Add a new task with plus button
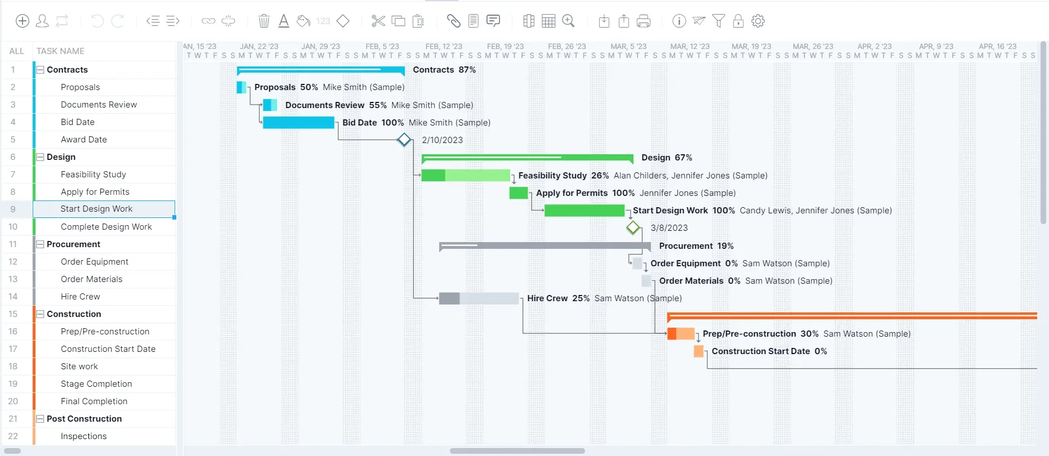Viewport: 1049px width, 456px height. (x=23, y=21)
